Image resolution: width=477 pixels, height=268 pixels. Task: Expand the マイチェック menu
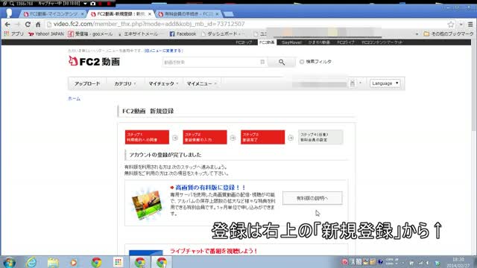pos(163,83)
